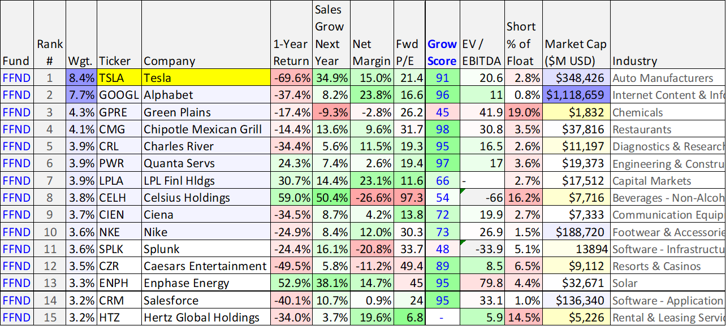Click Chipotle Mexican Grill company cell
The image size is (726, 326).
(x=206, y=129)
